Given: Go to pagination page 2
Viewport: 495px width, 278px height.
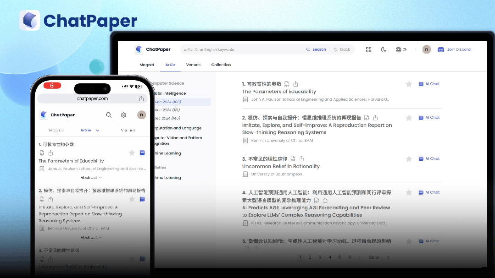Looking at the screenshot, I should pos(310,257).
